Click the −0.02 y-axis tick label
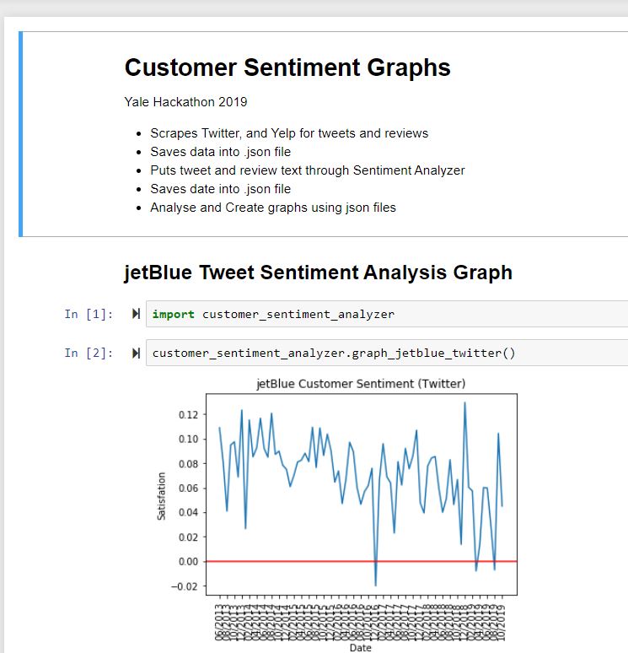Screen dimensions: 628x653 pyautogui.click(x=185, y=586)
